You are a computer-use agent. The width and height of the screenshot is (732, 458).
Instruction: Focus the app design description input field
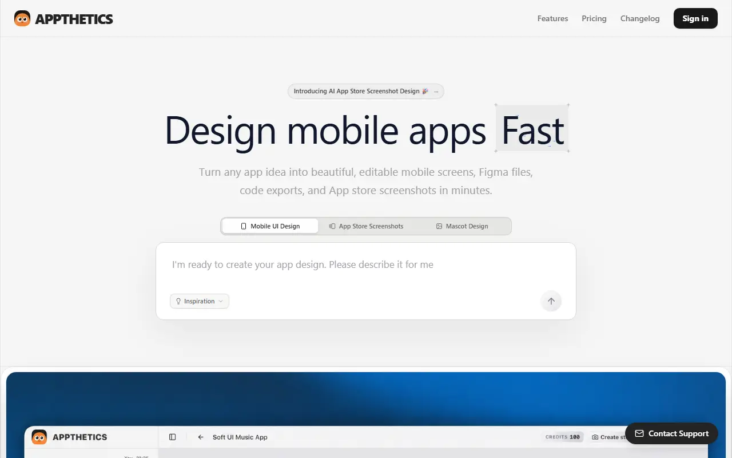tap(366, 265)
